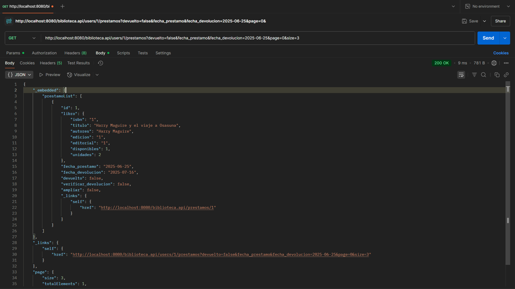Click the filter response icon
Viewport: 515px width, 289px height.
(474, 75)
